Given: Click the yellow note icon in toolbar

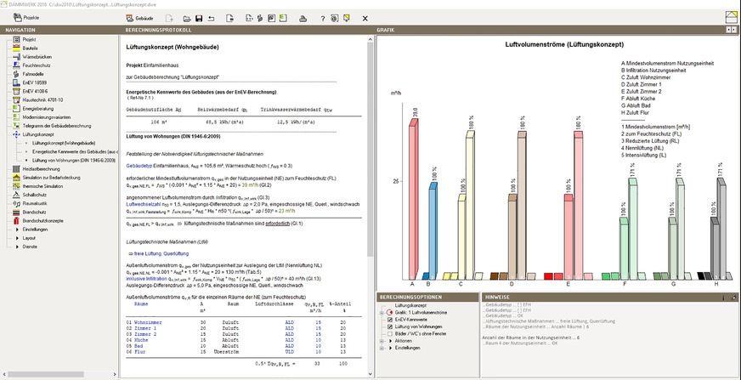Looking at the screenshot, I should pyautogui.click(x=348, y=19).
